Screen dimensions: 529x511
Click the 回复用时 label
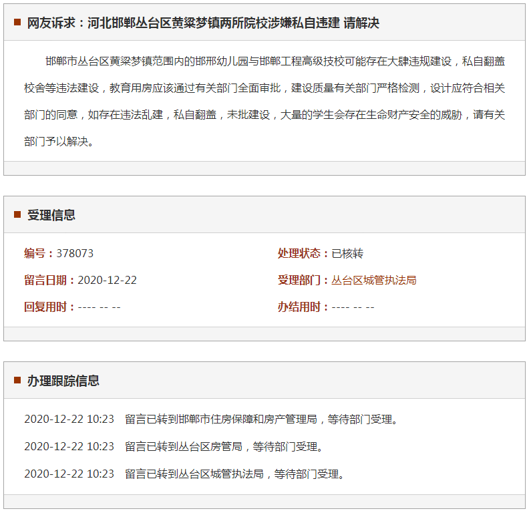point(49,307)
